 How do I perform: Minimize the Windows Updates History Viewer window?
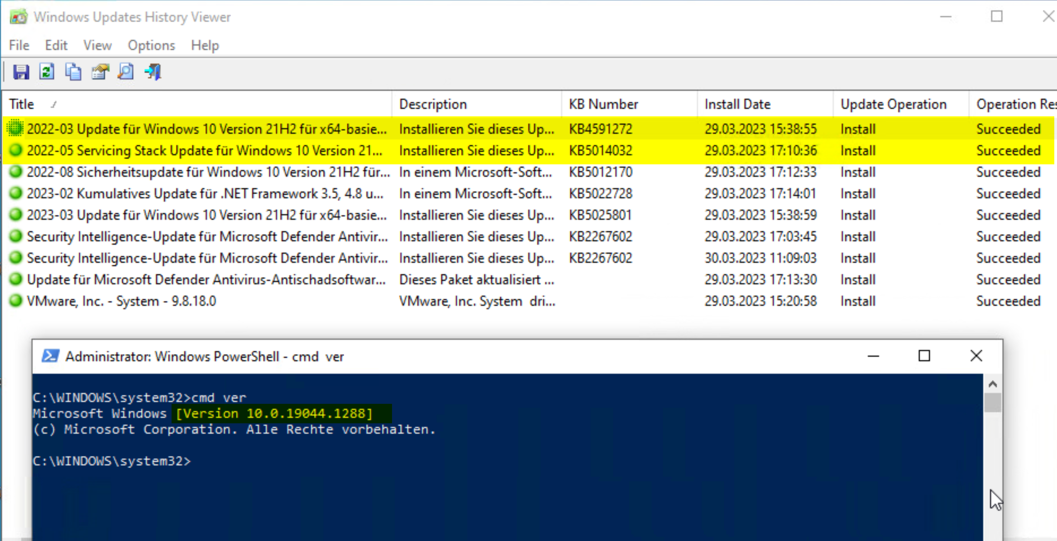click(946, 17)
